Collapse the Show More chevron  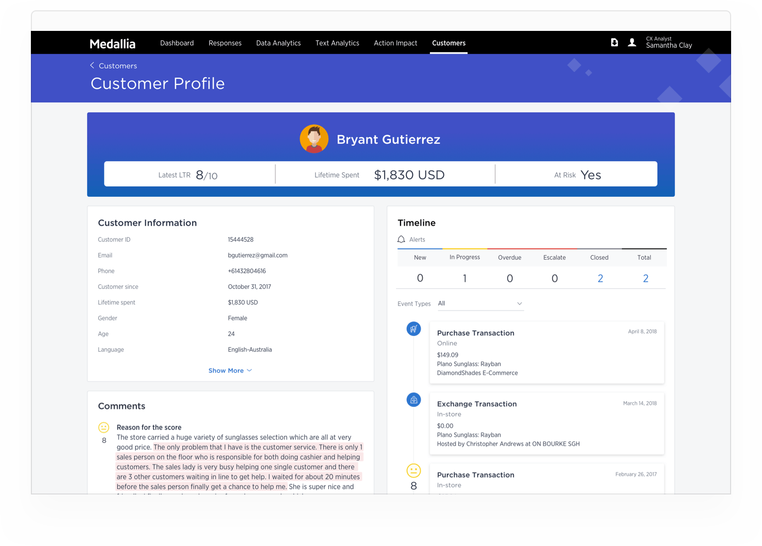249,370
